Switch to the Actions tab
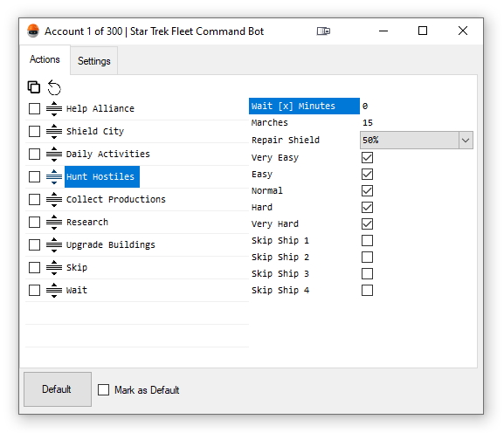504x433 pixels. click(x=45, y=59)
